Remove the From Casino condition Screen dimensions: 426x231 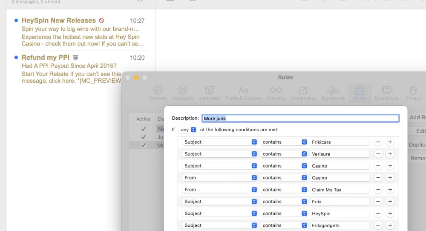click(378, 178)
